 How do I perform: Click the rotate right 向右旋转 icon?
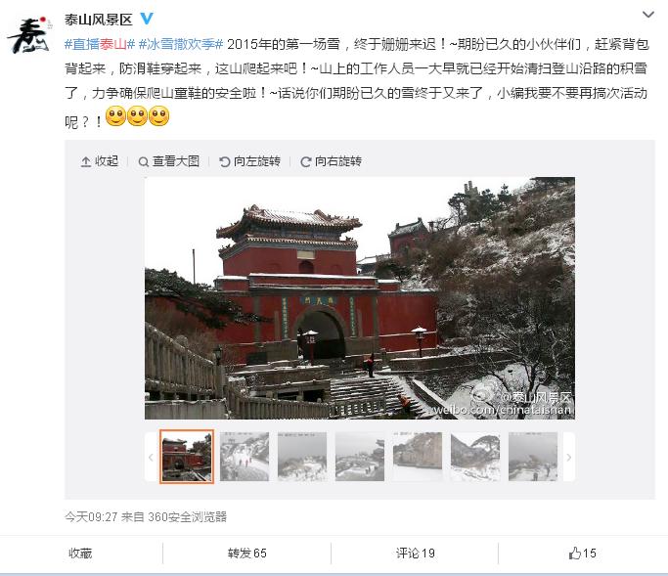coord(305,161)
